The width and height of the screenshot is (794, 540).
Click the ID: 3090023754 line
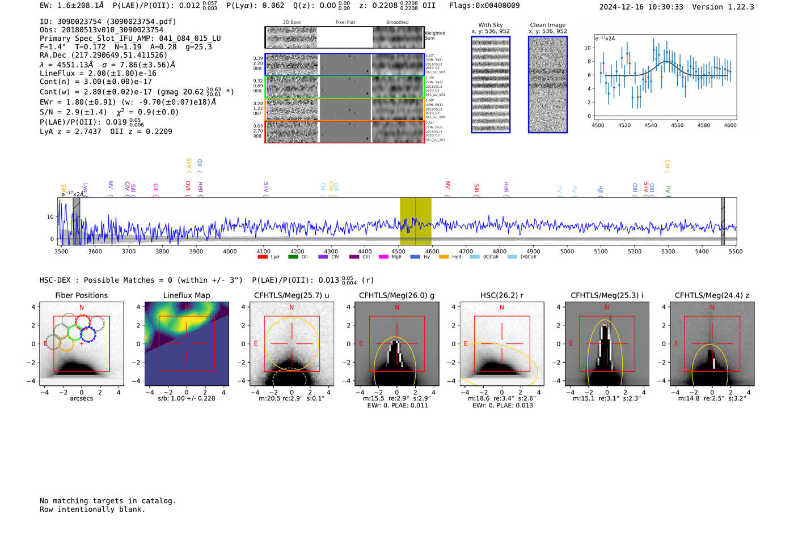[108, 22]
